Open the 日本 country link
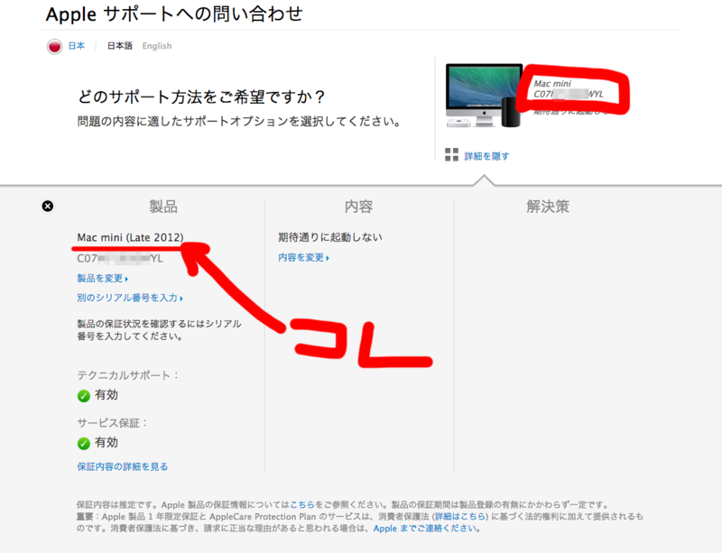The image size is (722, 553). (77, 46)
